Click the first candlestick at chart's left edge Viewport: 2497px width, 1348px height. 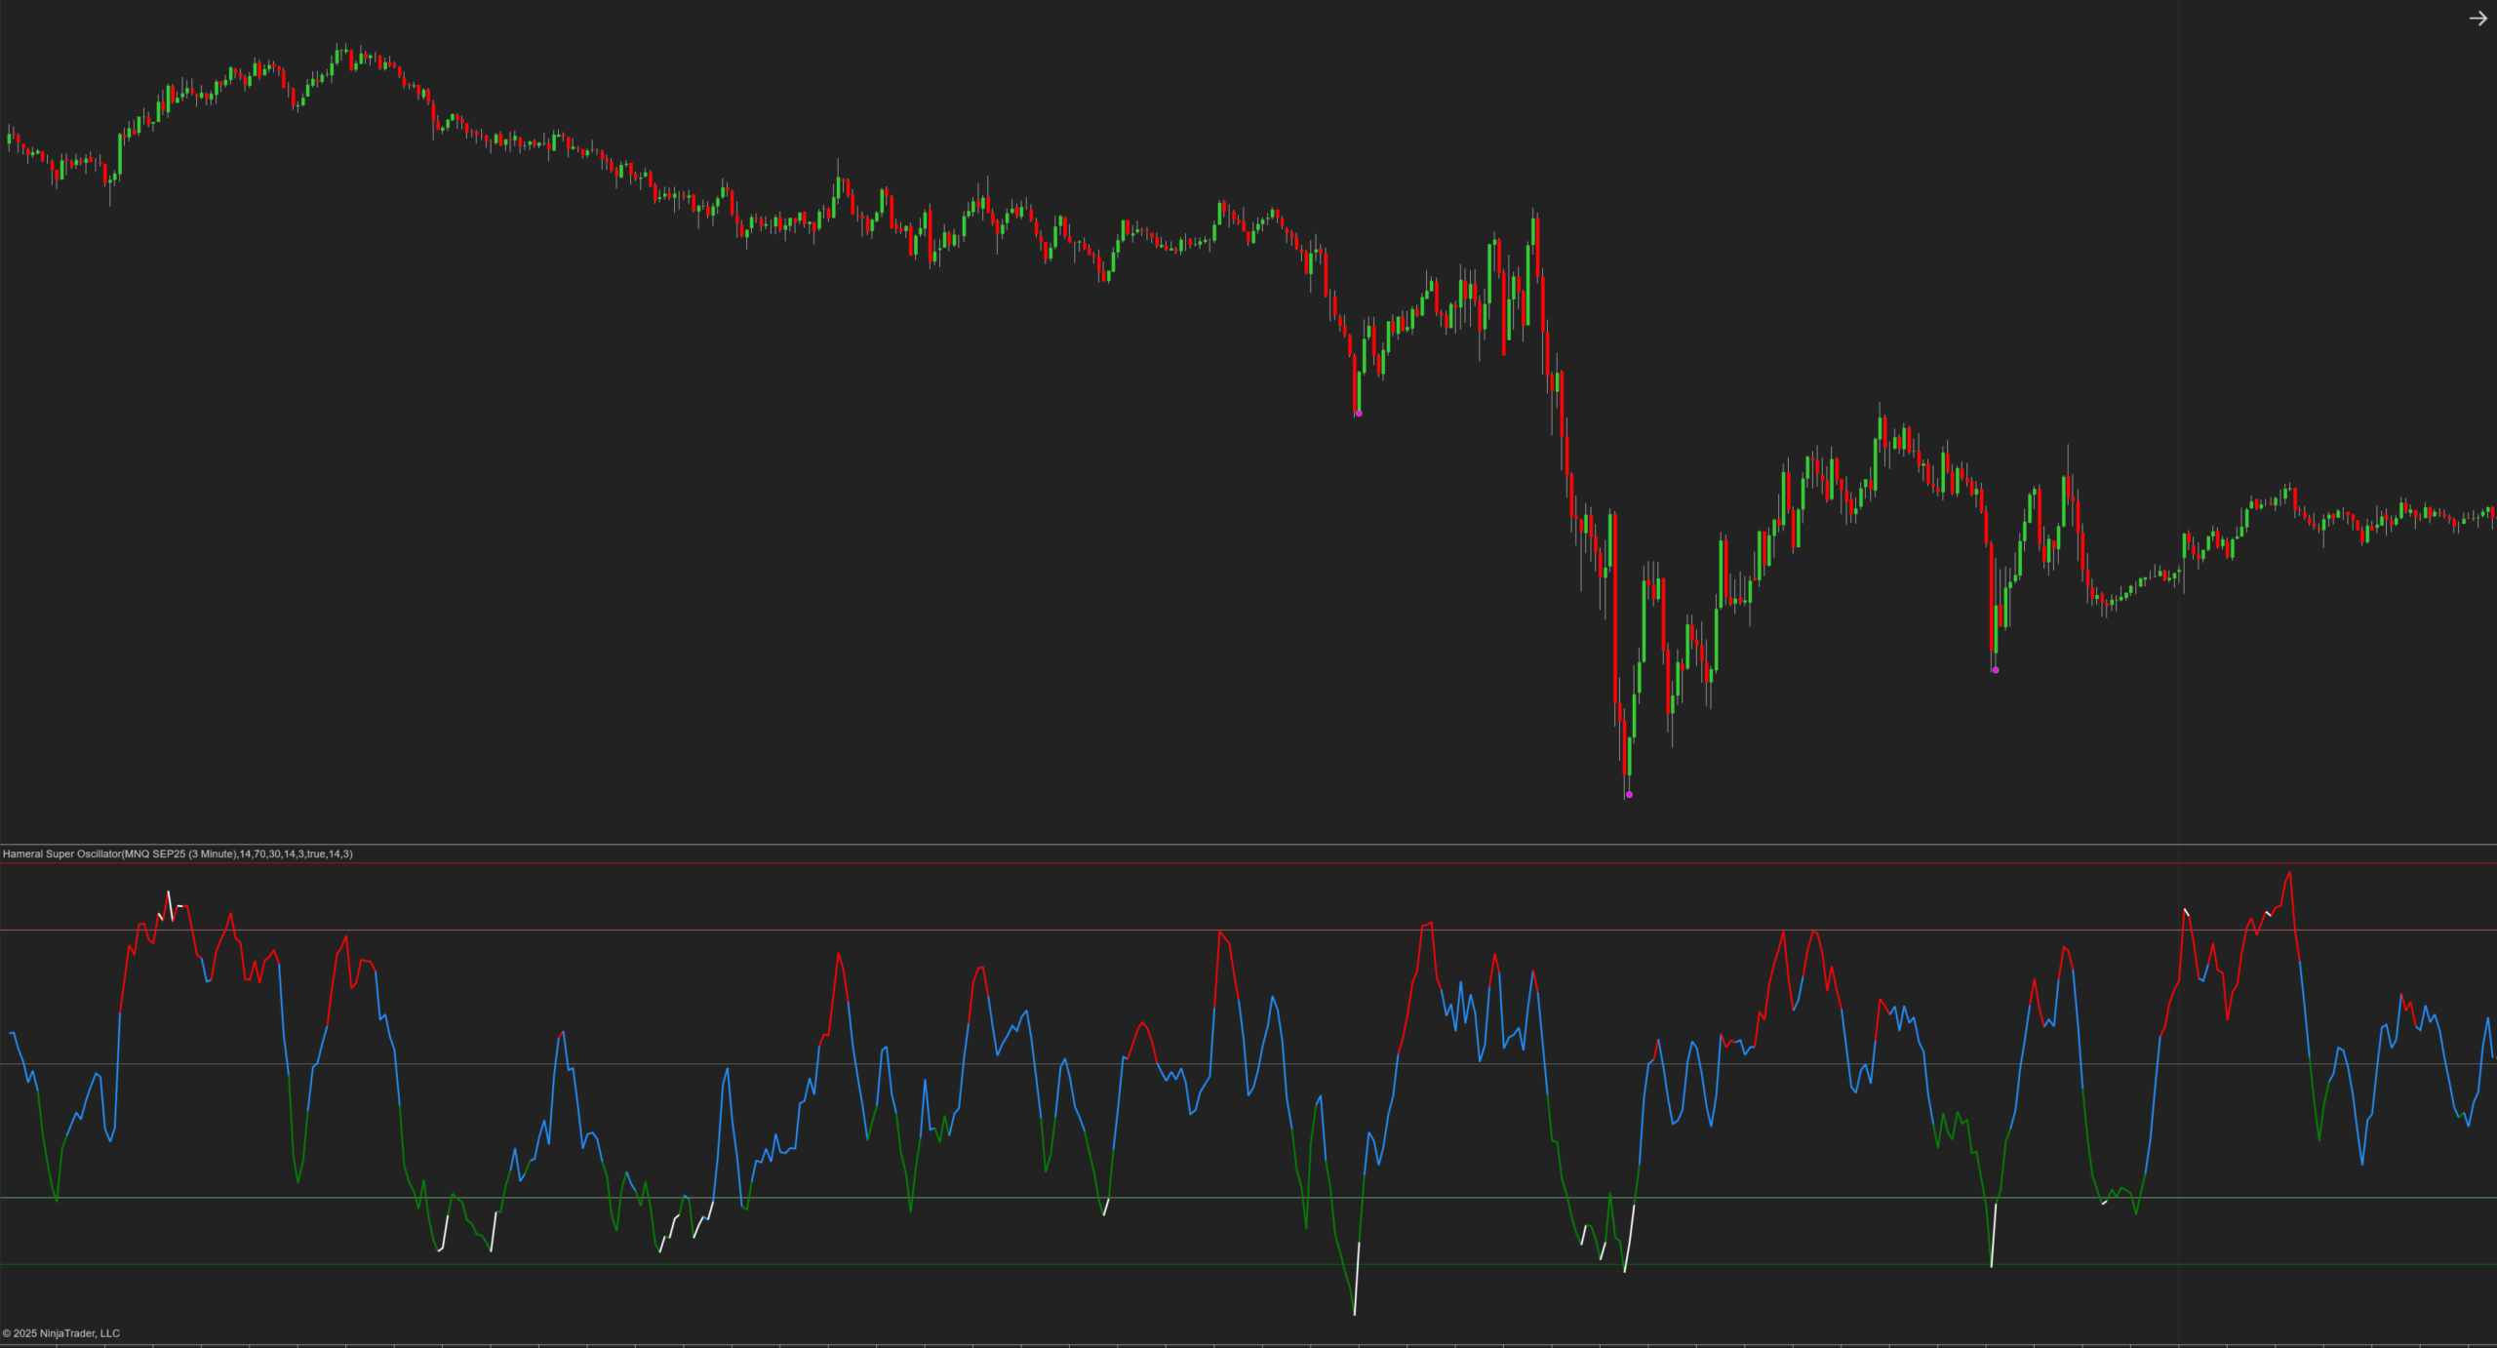click(10, 137)
